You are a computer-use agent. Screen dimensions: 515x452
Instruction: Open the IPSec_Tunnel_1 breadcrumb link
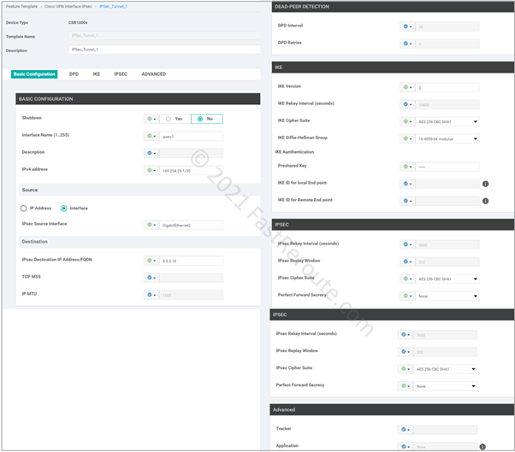coord(113,6)
